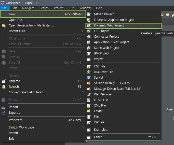The height and width of the screenshot is (145, 174).
Task: Expand Convert Line Delimiters To submenu
Action: [x=83, y=92]
